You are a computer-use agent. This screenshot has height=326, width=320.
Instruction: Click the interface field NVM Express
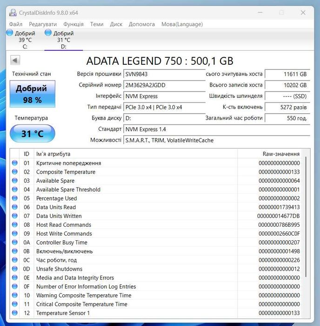pyautogui.click(x=164, y=96)
